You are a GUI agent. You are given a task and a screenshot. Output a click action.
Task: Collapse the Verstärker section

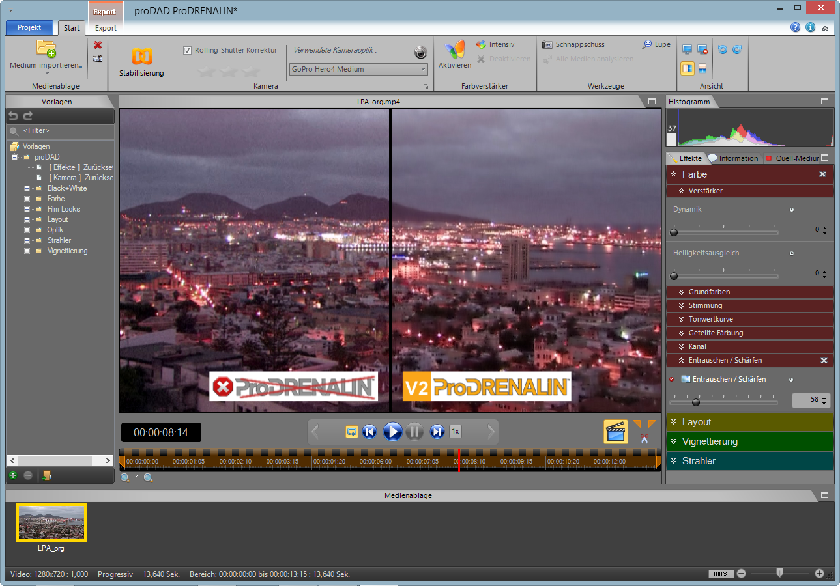[749, 191]
